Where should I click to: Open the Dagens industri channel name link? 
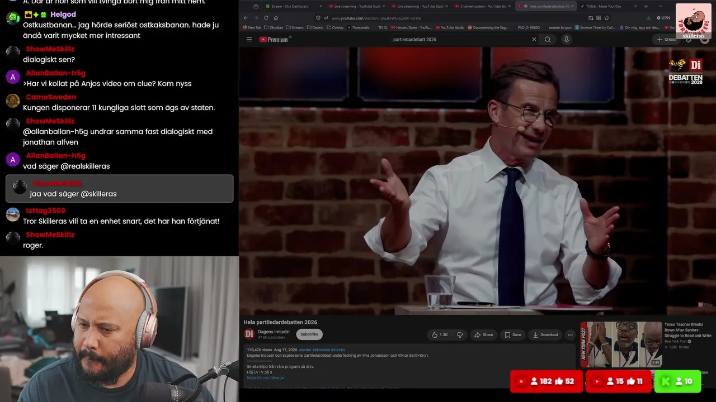click(x=274, y=332)
